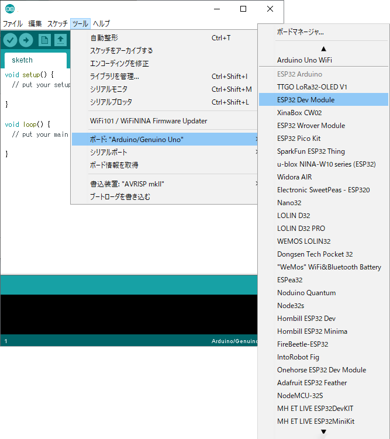390x439 pixels.
Task: Select Node32s board
Action: (323, 306)
